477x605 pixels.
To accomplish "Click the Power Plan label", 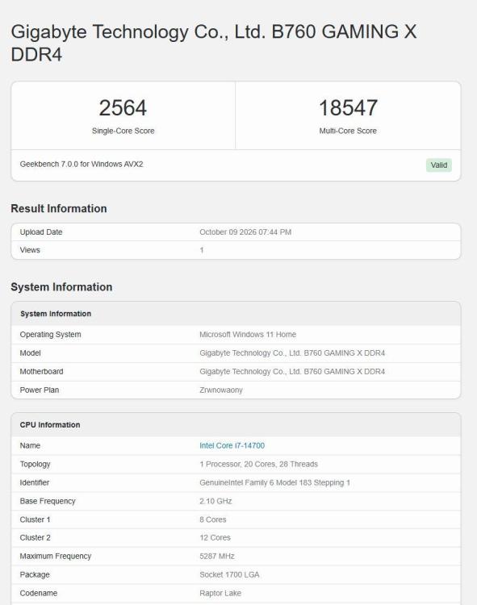I will (x=40, y=390).
